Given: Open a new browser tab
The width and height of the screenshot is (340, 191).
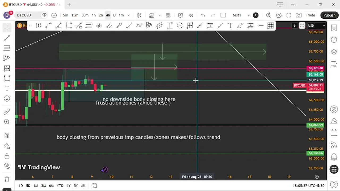Looking at the screenshot, I should tap(69, 5).
